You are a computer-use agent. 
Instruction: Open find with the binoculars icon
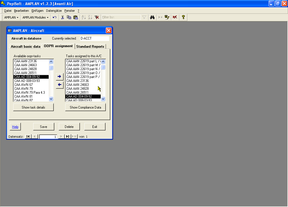pyautogui.click(x=152, y=17)
